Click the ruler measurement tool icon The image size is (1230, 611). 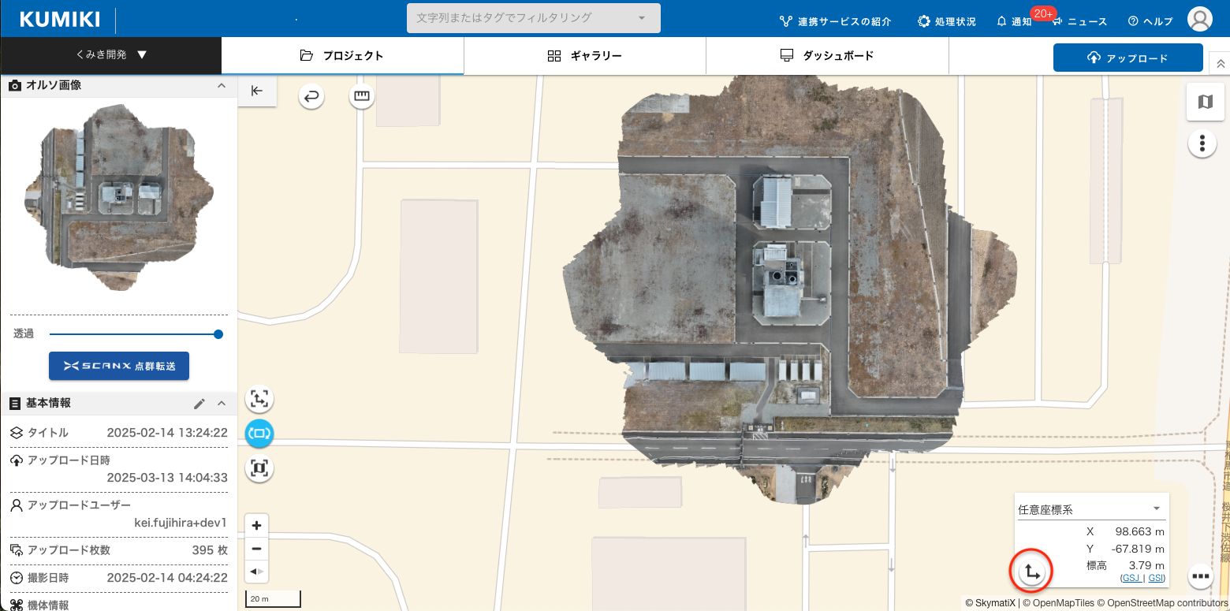pos(362,97)
